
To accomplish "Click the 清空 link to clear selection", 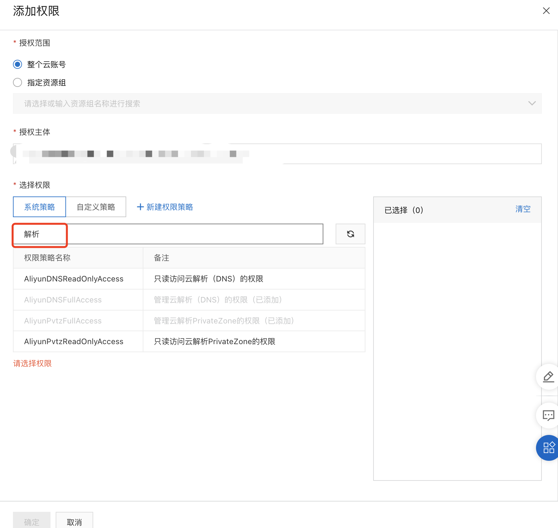I will tap(522, 209).
